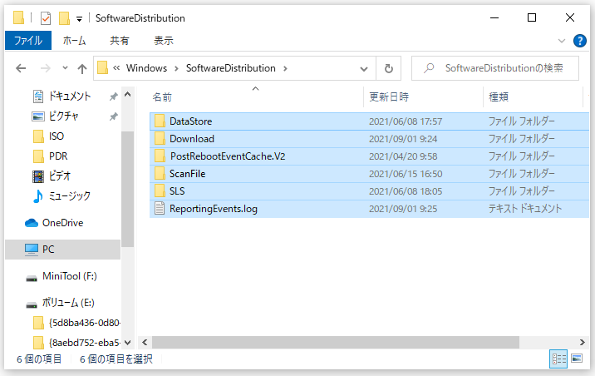
Task: Expand the chevron after SoftwareDistribution in path
Action: point(285,68)
